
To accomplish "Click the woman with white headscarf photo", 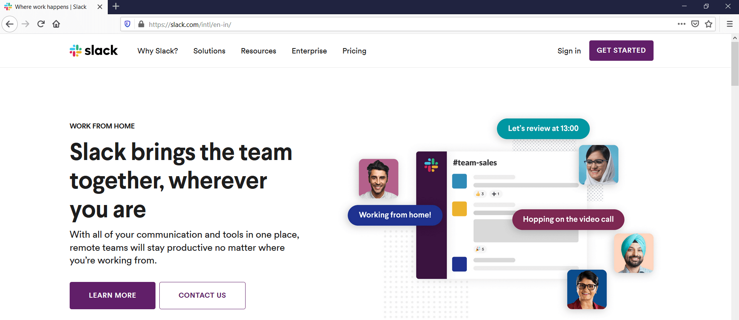I will pos(599,165).
